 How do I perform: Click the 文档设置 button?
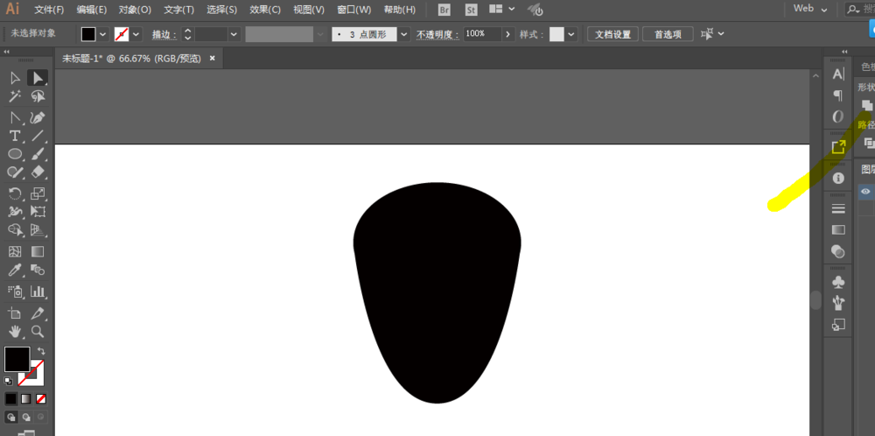[612, 34]
